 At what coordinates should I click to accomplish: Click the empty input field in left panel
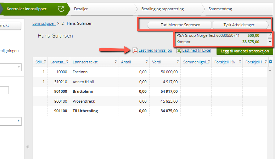click(4, 90)
